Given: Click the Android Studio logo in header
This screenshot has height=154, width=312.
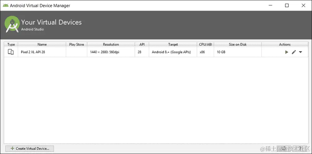Looking at the screenshot, I should click(12, 24).
